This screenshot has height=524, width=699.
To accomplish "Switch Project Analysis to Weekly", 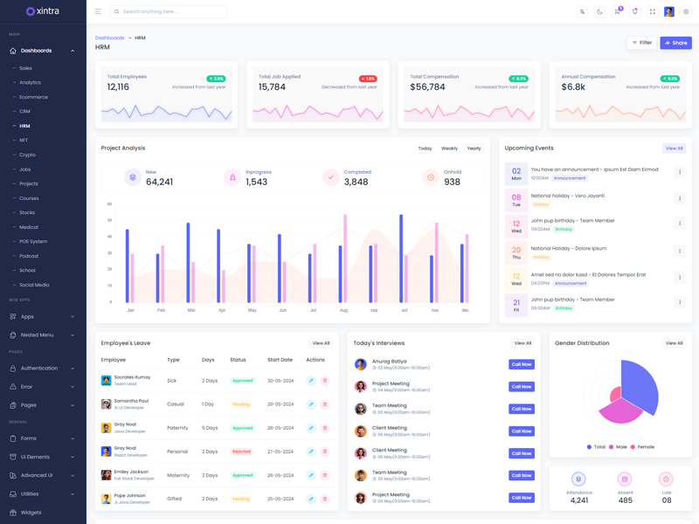I will point(449,148).
